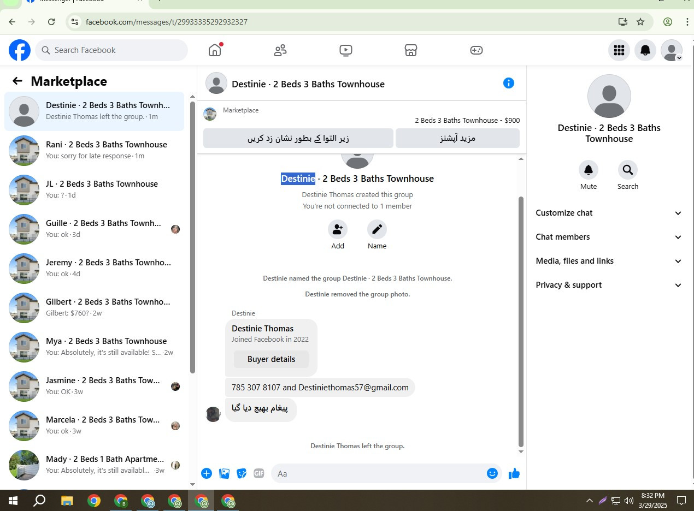Click the chat messages scrollbar
The image size is (694, 511).
pyautogui.click(x=521, y=322)
